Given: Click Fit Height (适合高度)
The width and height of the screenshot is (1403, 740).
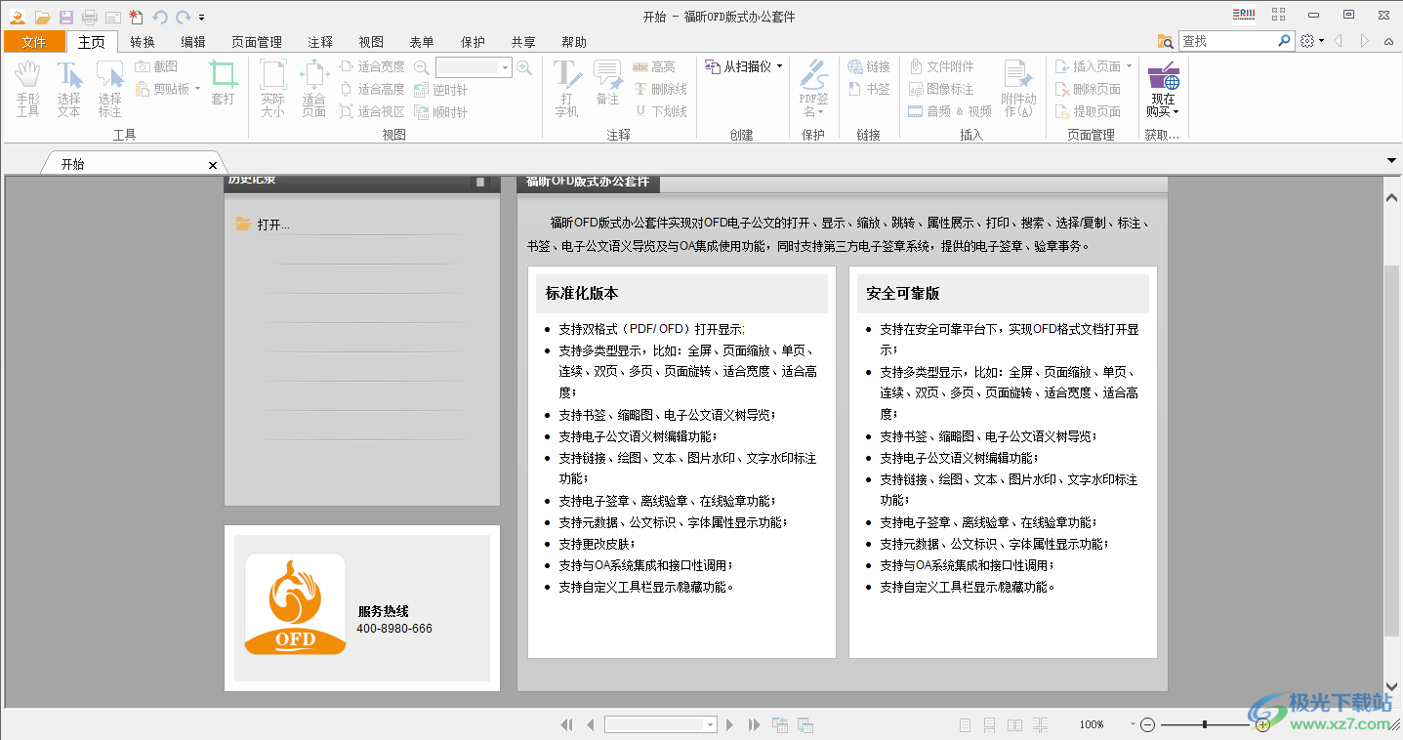Looking at the screenshot, I should click(x=372, y=89).
